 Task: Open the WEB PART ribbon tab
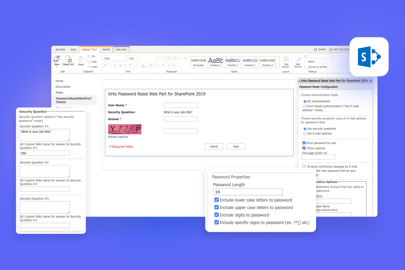(x=121, y=49)
